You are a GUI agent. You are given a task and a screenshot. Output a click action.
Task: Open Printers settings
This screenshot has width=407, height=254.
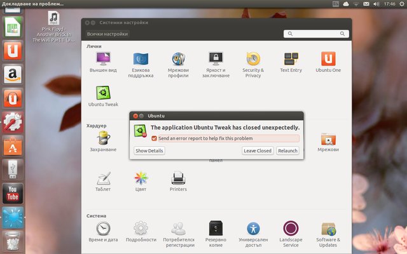178,182
